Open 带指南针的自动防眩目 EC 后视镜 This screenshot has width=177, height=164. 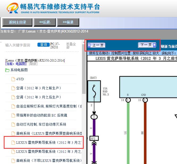(42, 115)
